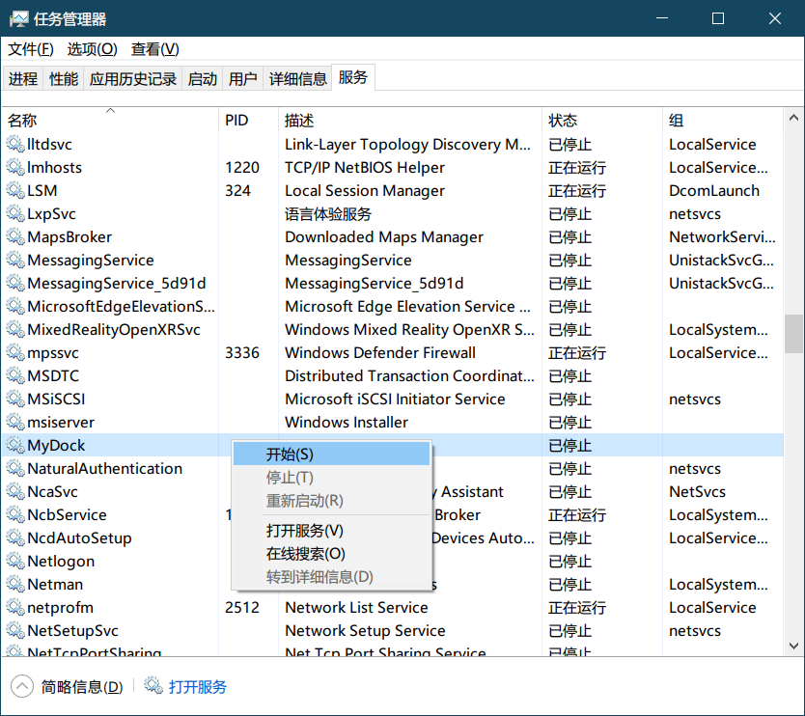Switch to the 应用历史记录 tab
The width and height of the screenshot is (805, 716).
click(133, 78)
